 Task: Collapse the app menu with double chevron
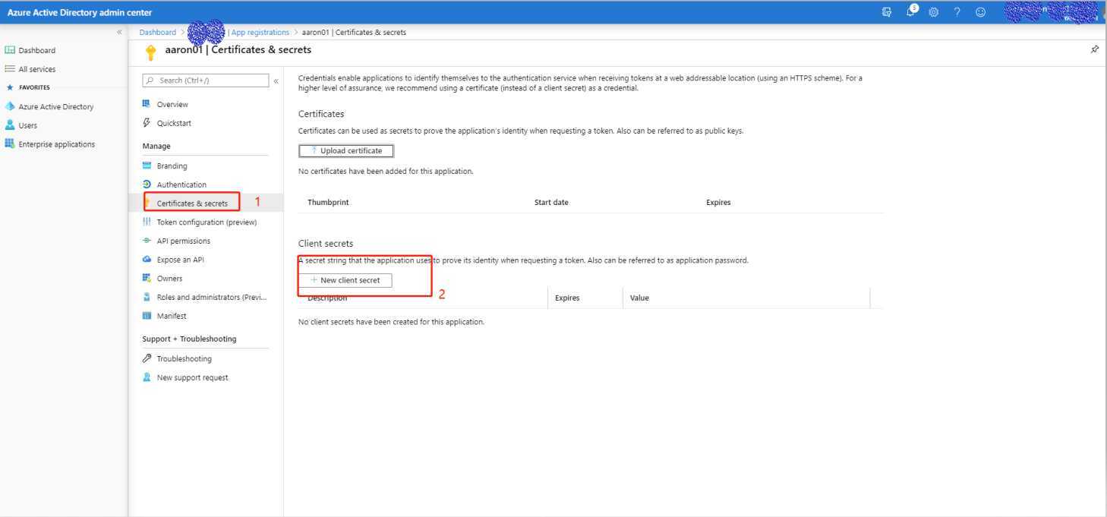tap(276, 80)
